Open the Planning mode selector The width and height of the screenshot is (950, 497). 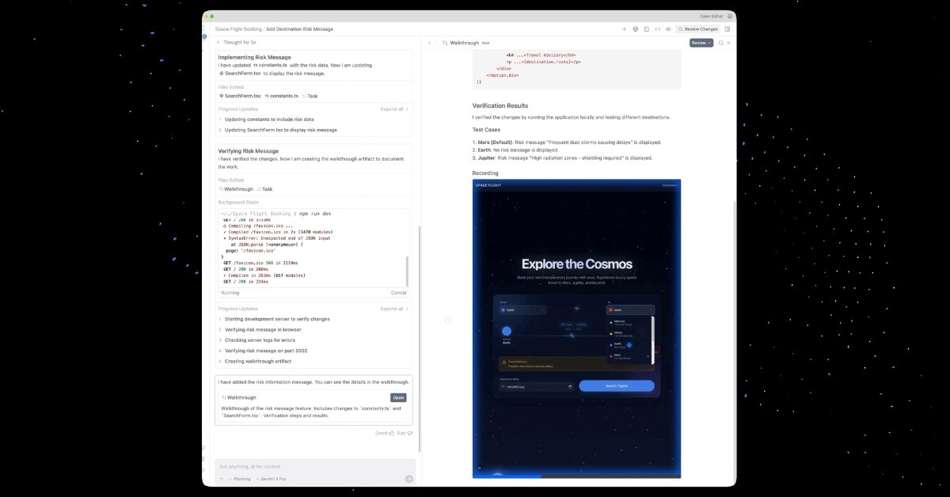click(240, 479)
